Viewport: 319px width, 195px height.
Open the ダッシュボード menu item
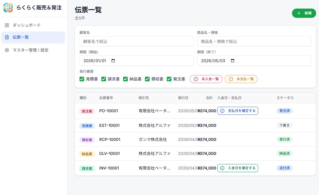point(33,25)
